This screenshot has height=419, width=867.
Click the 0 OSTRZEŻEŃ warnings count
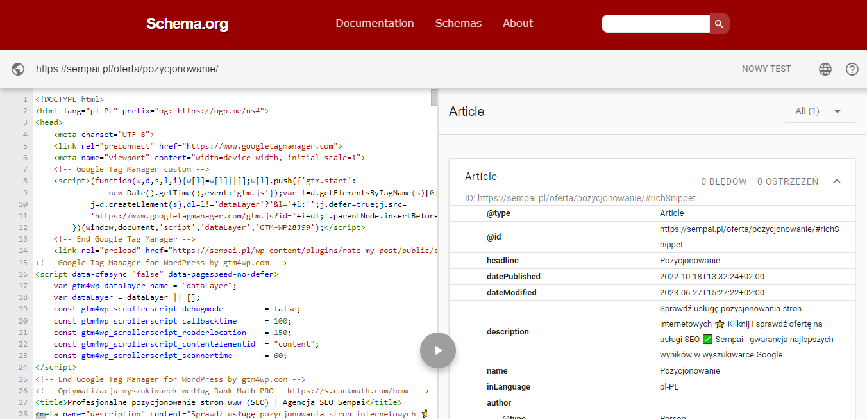[787, 181]
